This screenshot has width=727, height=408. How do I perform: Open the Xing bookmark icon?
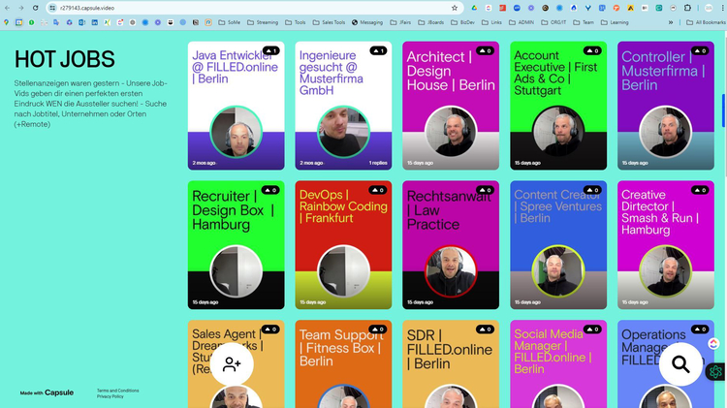point(107,22)
